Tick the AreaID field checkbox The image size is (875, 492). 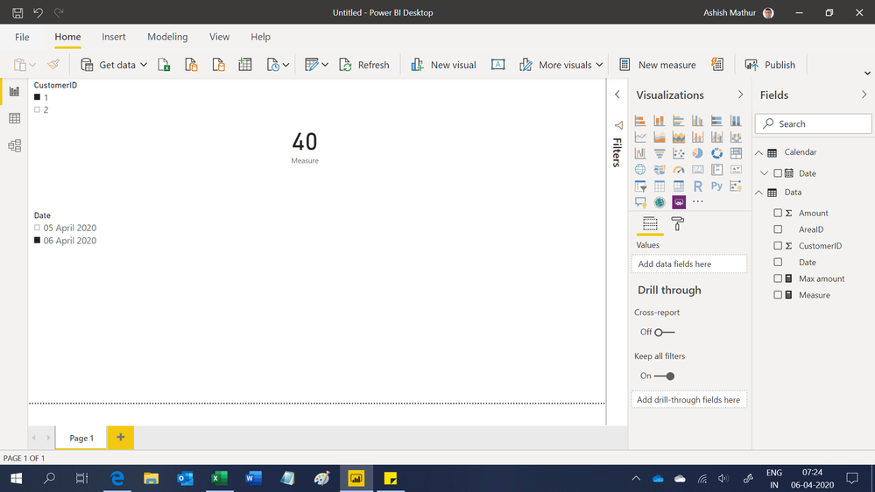point(778,229)
